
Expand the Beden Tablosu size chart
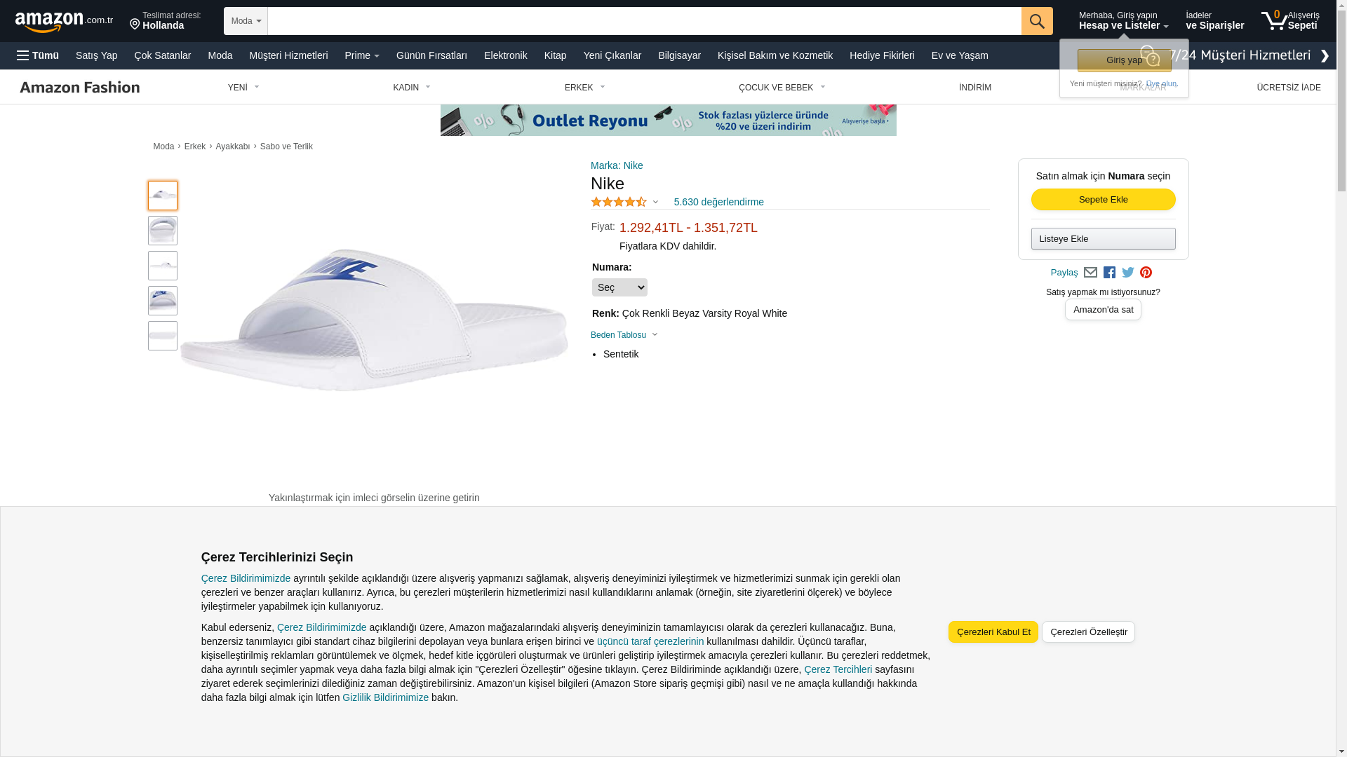coord(624,335)
